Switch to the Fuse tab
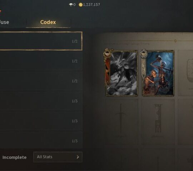Image resolution: width=193 pixels, height=171 pixels. pyautogui.click(x=4, y=22)
